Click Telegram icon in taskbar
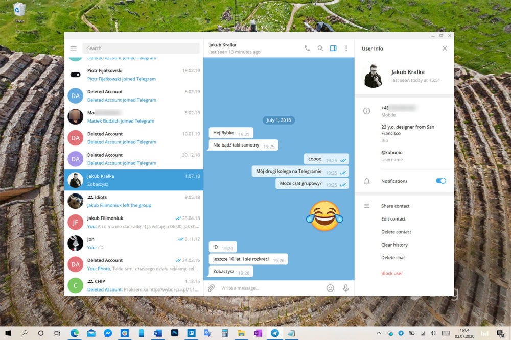 click(275, 333)
